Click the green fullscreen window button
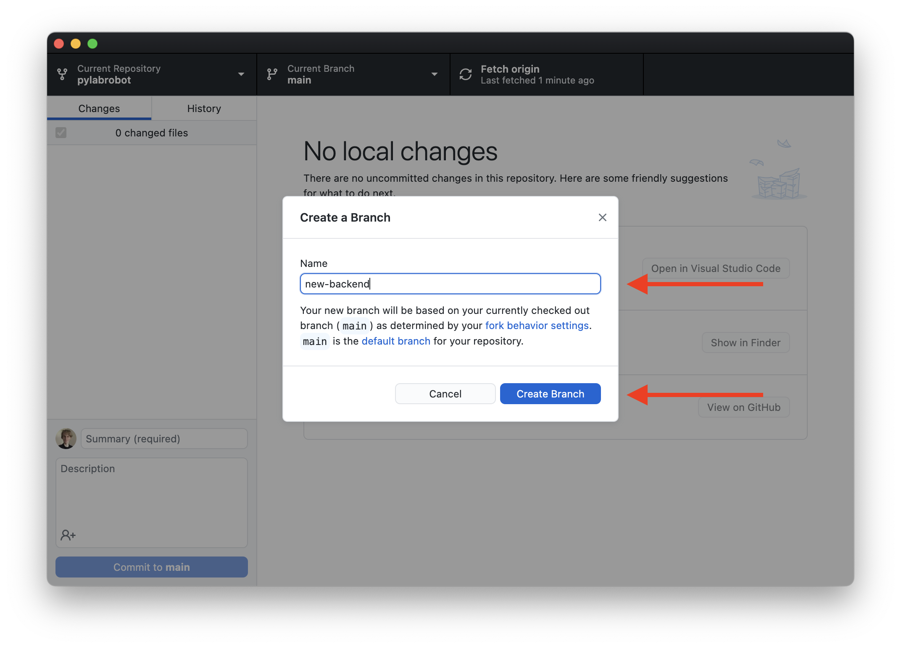The height and width of the screenshot is (648, 901). (x=92, y=44)
